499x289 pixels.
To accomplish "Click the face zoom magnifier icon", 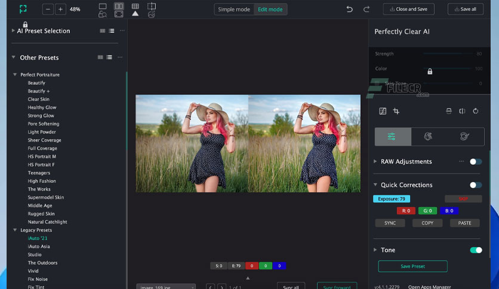I will click(103, 14).
